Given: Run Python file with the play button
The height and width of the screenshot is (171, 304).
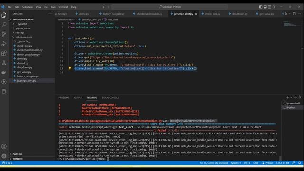Looking at the screenshot, I should coord(286,14).
